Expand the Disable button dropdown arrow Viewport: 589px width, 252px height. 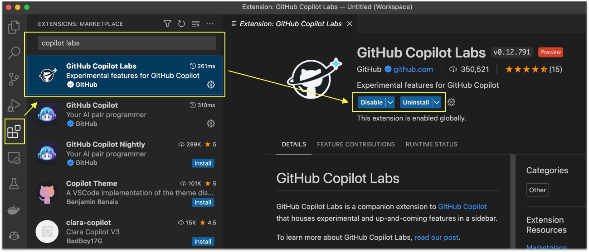[x=390, y=102]
